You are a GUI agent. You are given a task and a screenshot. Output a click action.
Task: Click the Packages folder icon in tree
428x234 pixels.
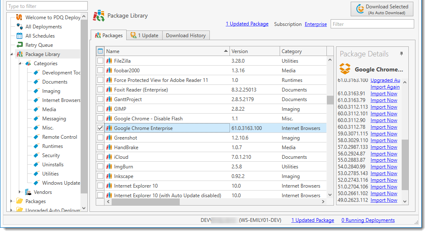[x=19, y=201]
